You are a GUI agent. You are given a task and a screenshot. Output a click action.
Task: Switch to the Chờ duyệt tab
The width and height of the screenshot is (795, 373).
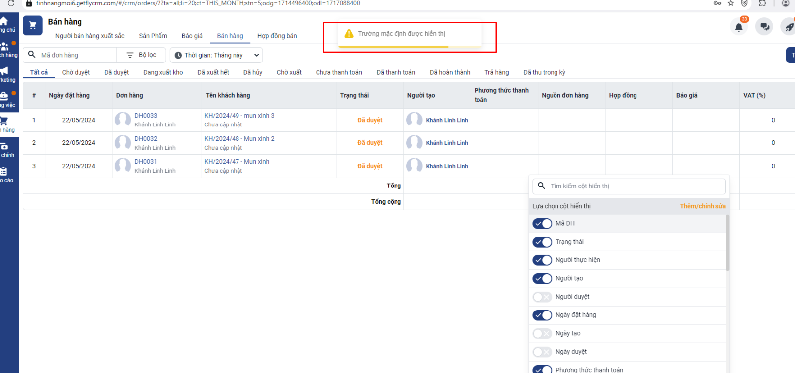(76, 72)
